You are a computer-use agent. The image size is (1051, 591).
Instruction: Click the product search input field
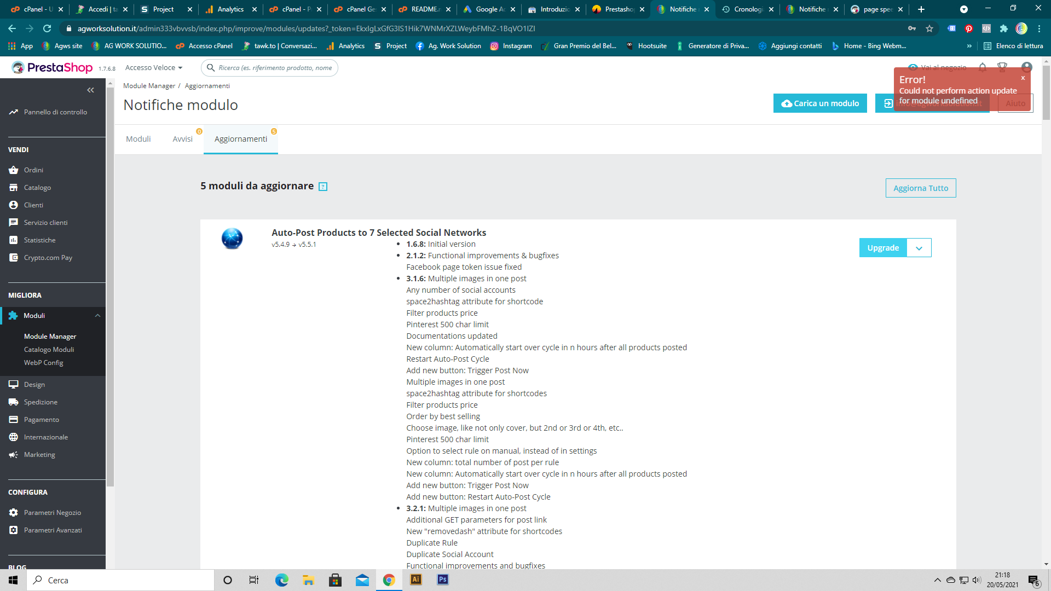click(275, 68)
